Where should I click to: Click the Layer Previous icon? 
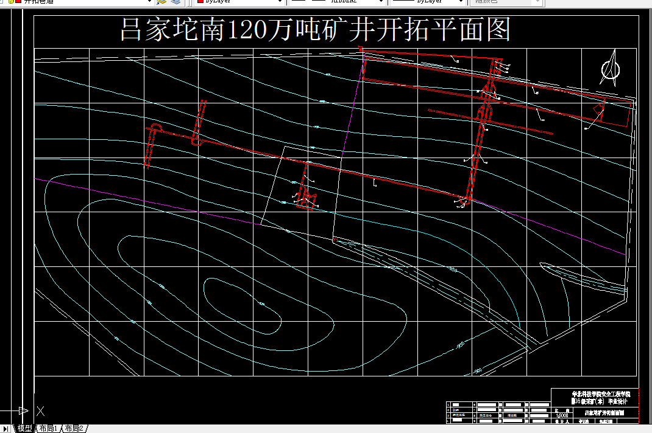pos(174,2)
